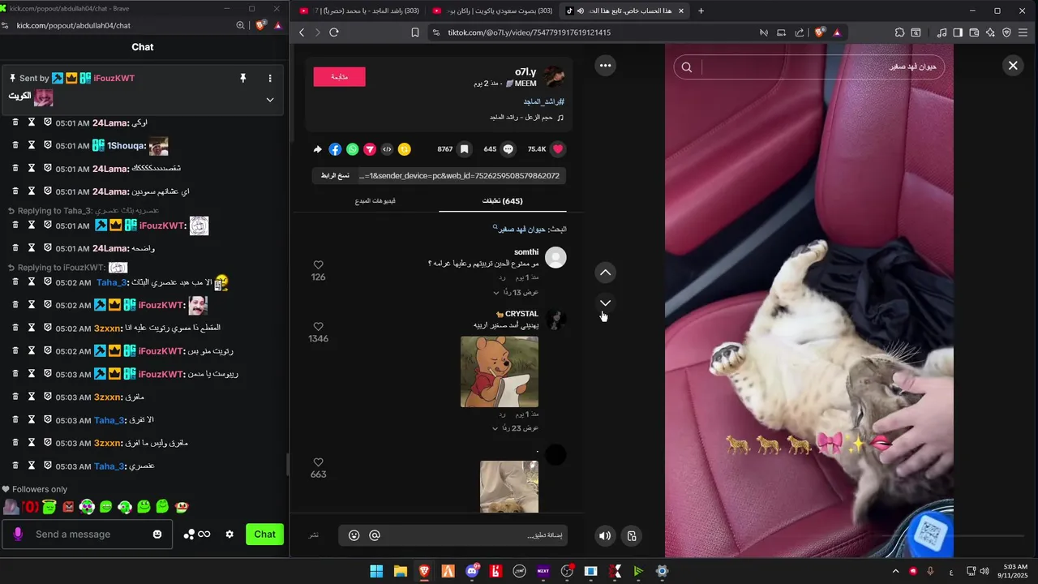This screenshot has height=584, width=1038.
Task: Toggle auto-scroll icon beside volume button
Action: click(x=632, y=535)
